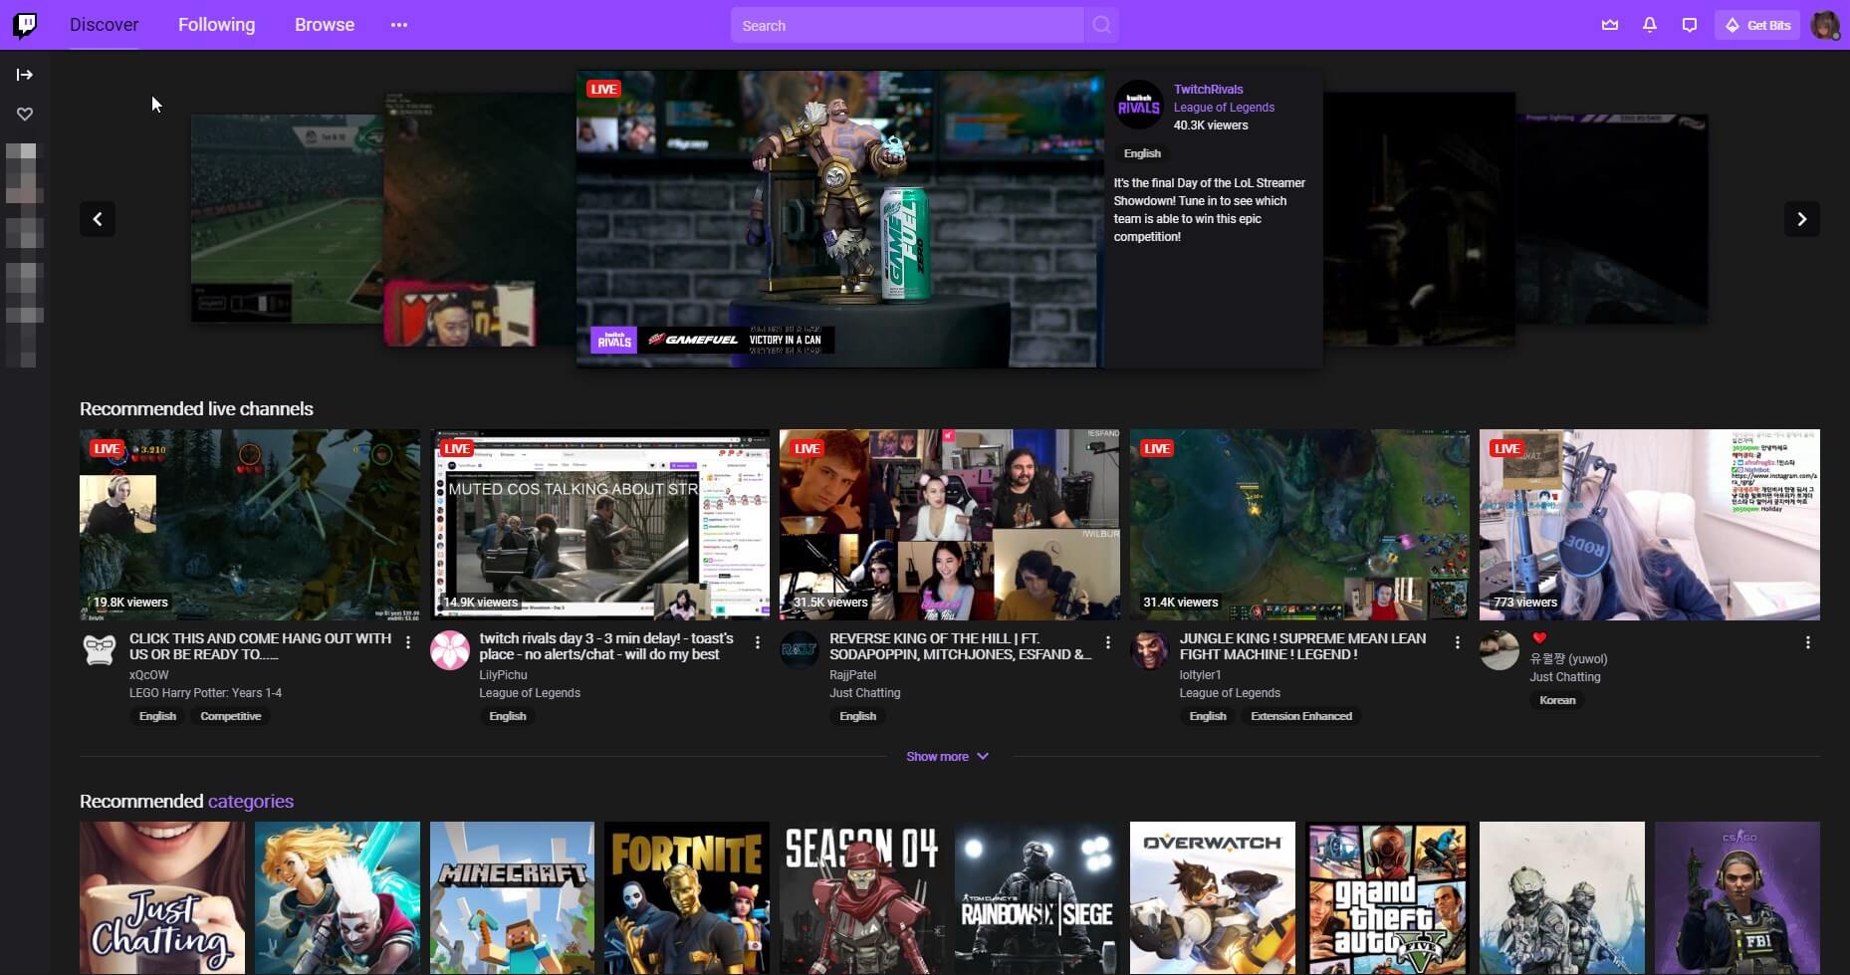1850x975 pixels.
Task: Open the Browse tab
Action: click(324, 24)
